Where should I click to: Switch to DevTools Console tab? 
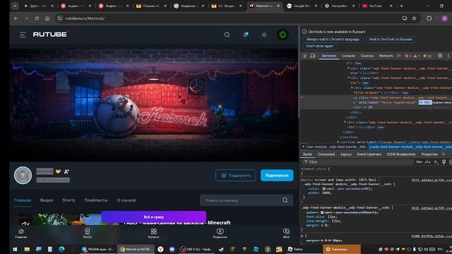pyautogui.click(x=348, y=56)
